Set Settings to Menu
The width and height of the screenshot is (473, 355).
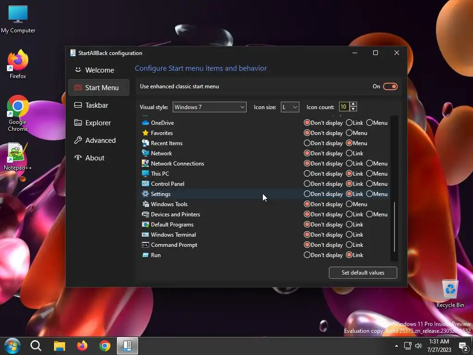click(370, 194)
